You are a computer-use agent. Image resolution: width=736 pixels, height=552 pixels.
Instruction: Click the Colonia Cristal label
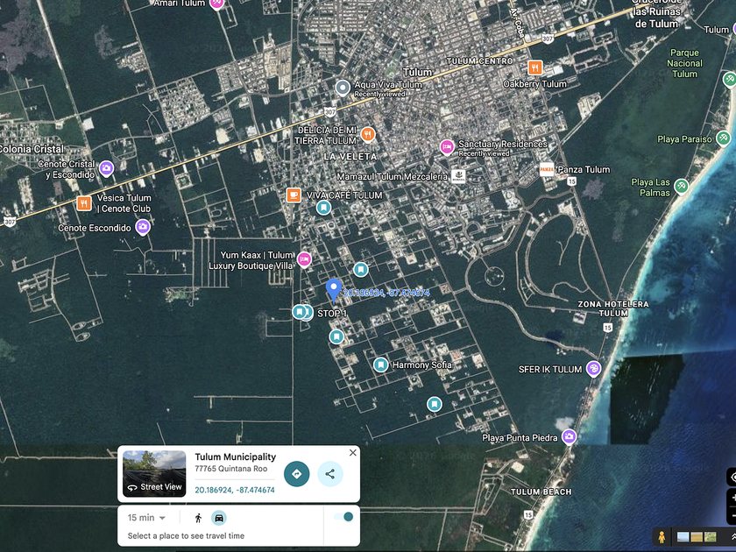(32, 149)
